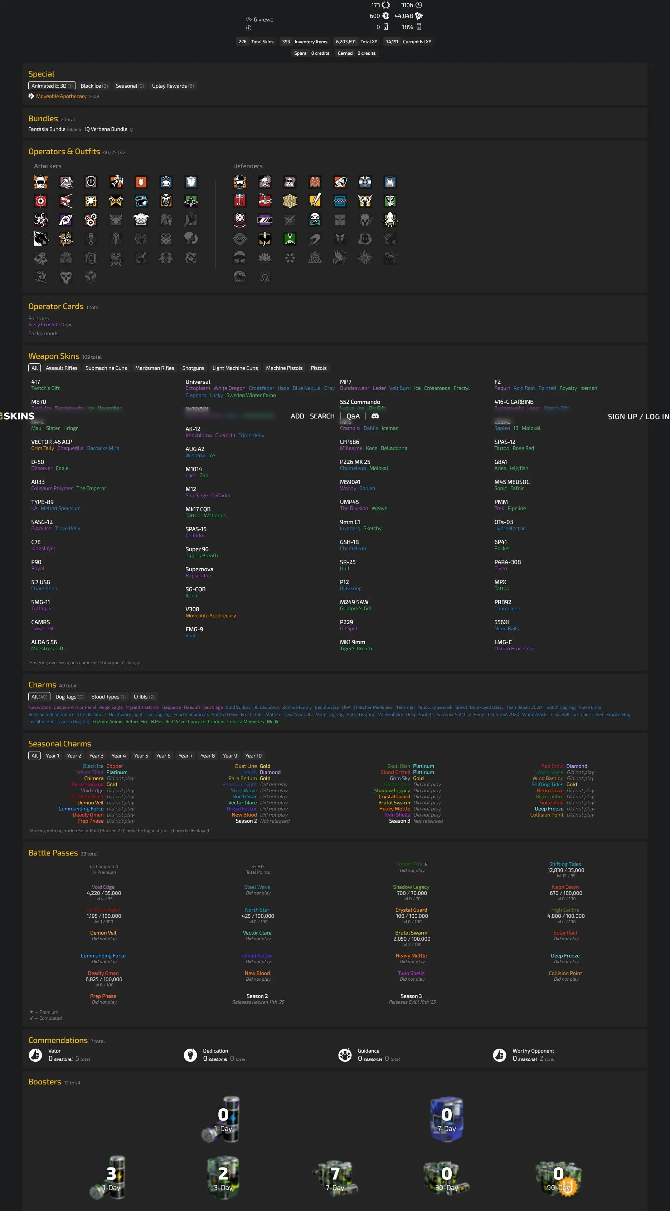Viewport: 670px width, 1211px height.
Task: Click the Rook armor vest defender icon
Action: click(x=389, y=182)
